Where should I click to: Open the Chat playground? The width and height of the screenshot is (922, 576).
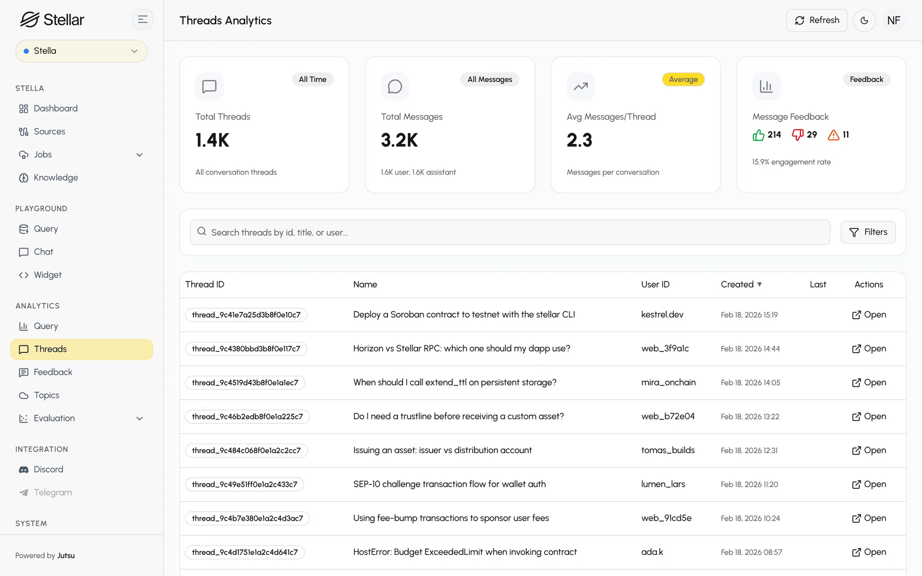[81, 252]
